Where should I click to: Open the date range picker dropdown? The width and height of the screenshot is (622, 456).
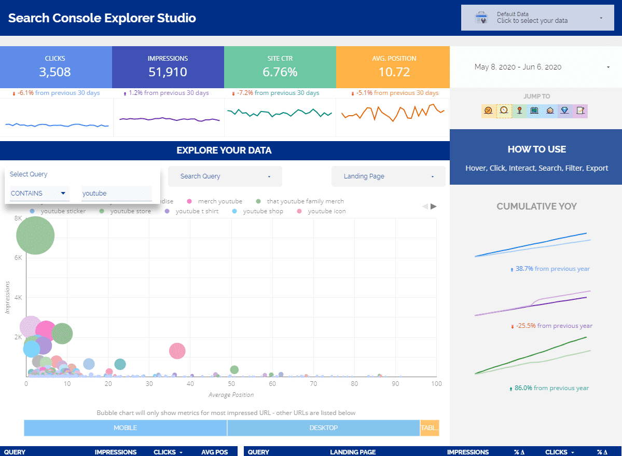542,67
